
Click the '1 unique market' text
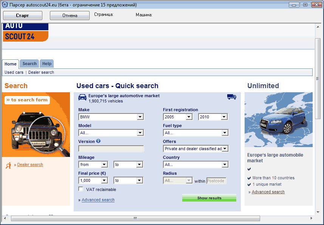tap(267, 184)
